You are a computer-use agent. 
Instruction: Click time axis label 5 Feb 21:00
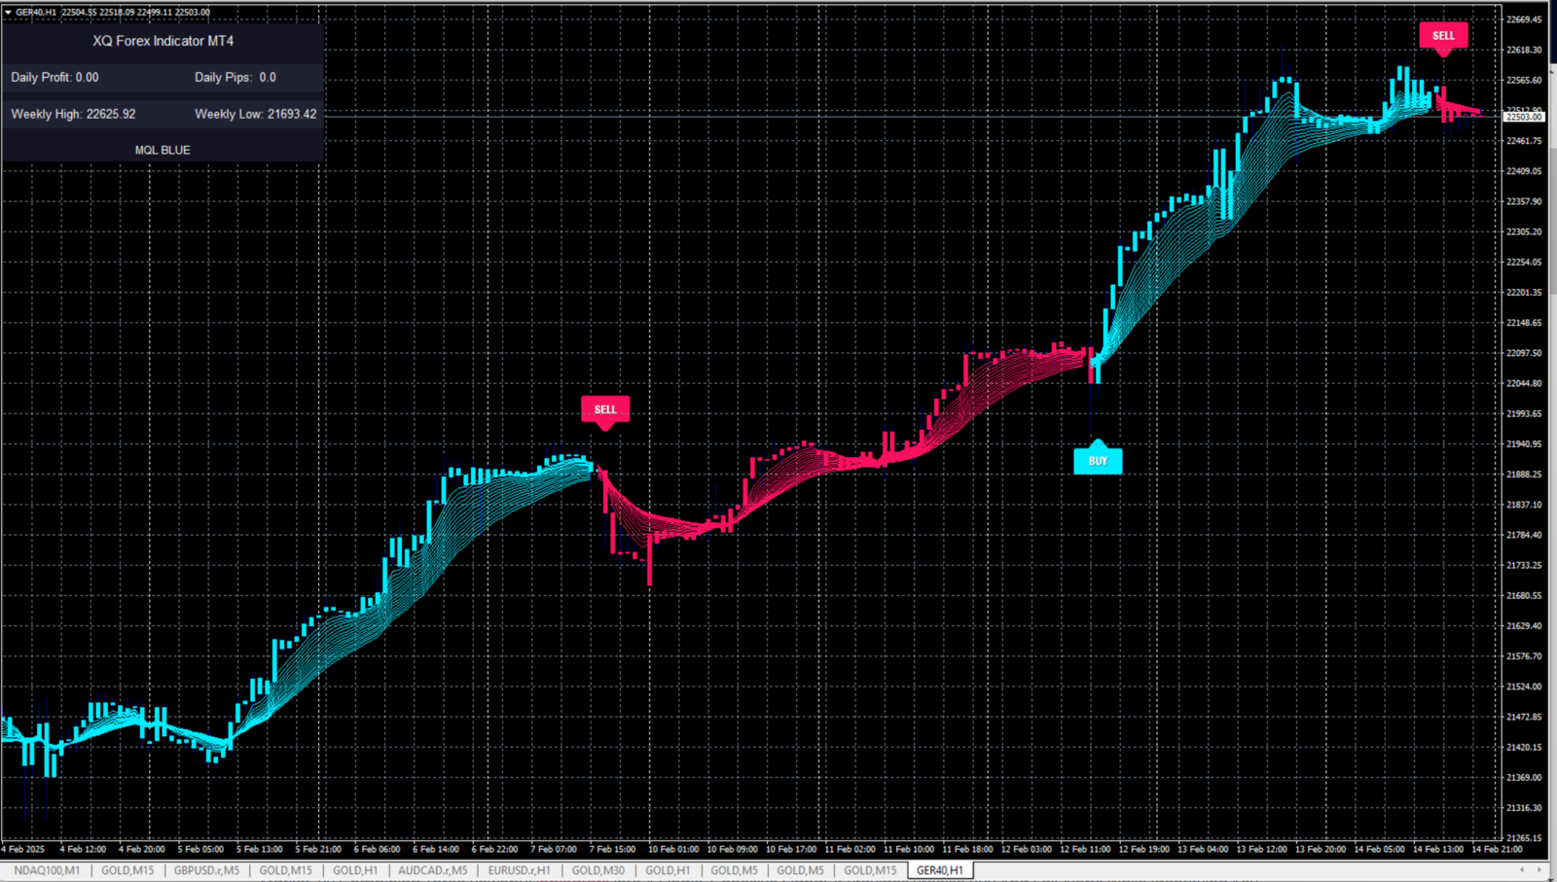click(x=318, y=849)
